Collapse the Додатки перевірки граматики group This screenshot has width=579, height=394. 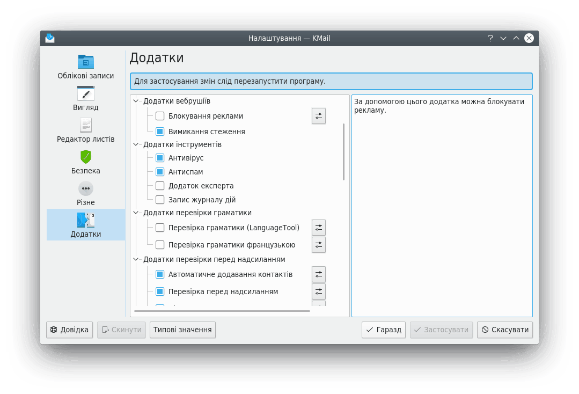136,213
